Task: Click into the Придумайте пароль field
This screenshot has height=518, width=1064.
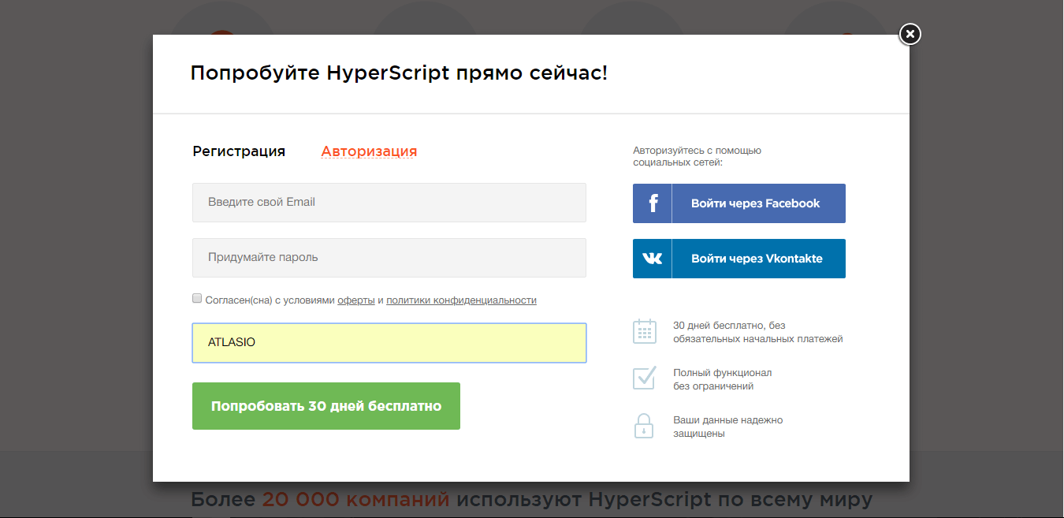Action: (x=389, y=258)
